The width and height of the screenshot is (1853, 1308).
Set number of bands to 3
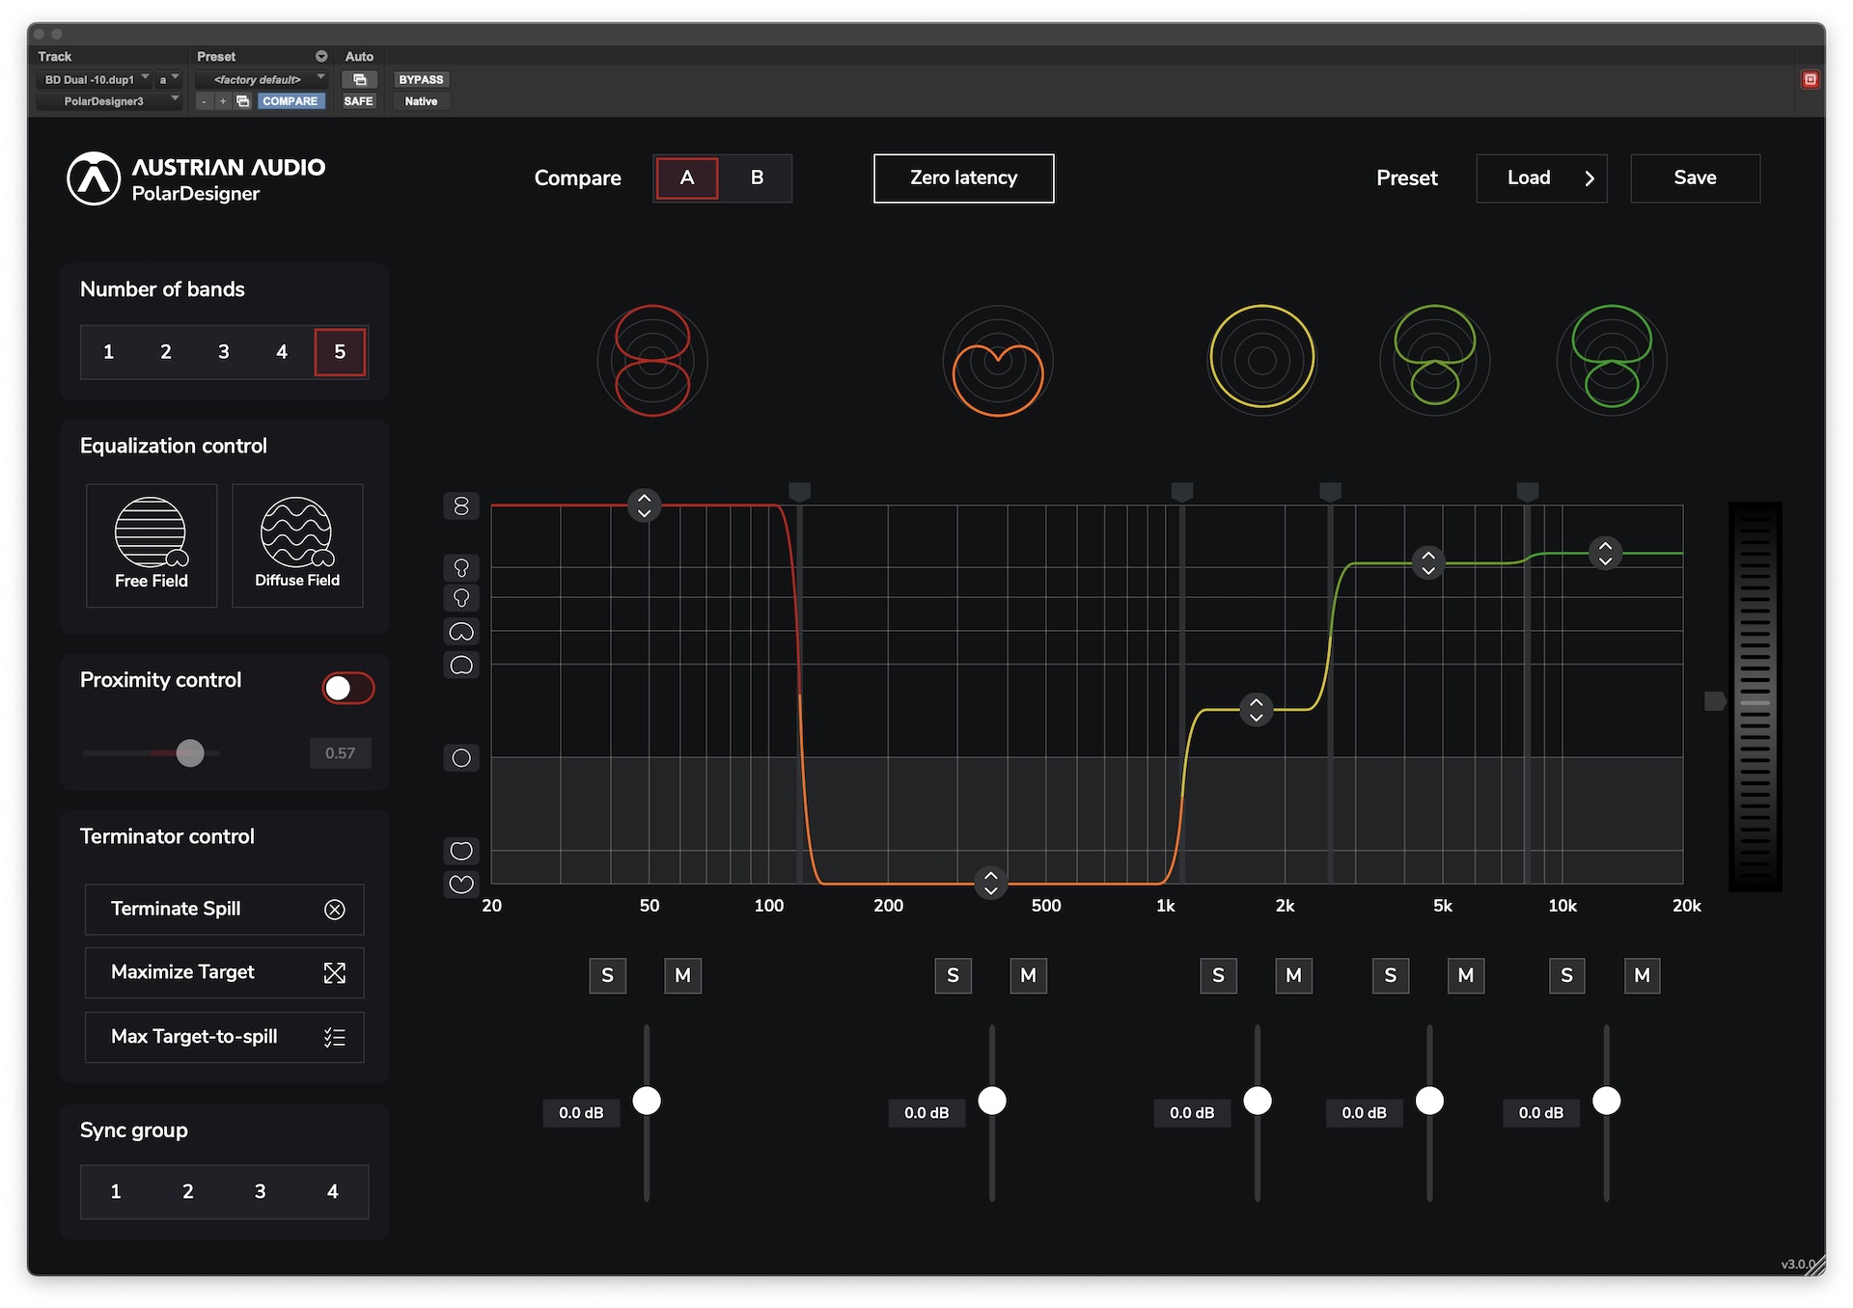coord(224,352)
